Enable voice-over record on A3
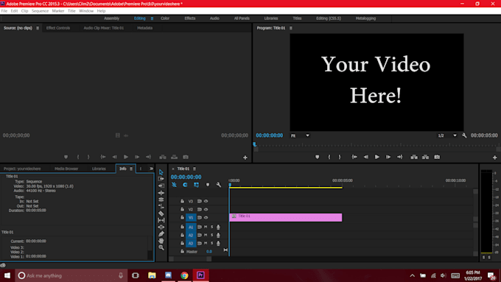Image resolution: width=501 pixels, height=282 pixels. point(219,244)
